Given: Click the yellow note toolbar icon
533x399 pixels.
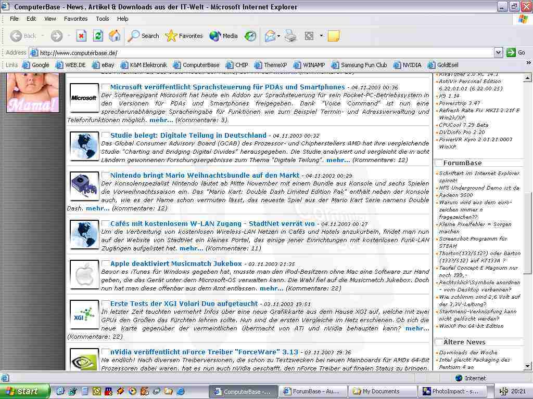Looking at the screenshot, I should [x=334, y=36].
